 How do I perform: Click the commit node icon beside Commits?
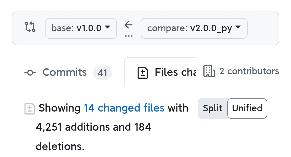click(x=30, y=73)
